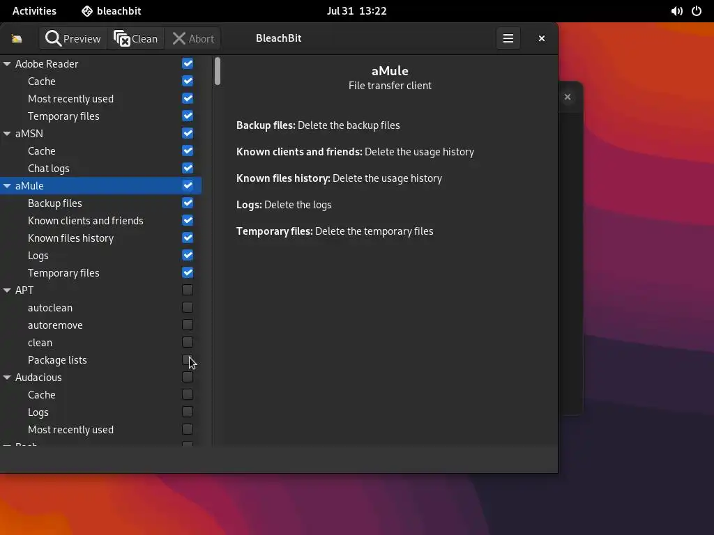Select the Adobe Reader row

coord(100,63)
